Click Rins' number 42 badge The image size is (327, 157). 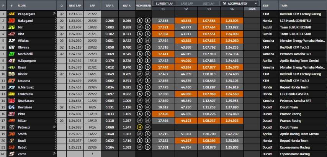click(x=11, y=34)
